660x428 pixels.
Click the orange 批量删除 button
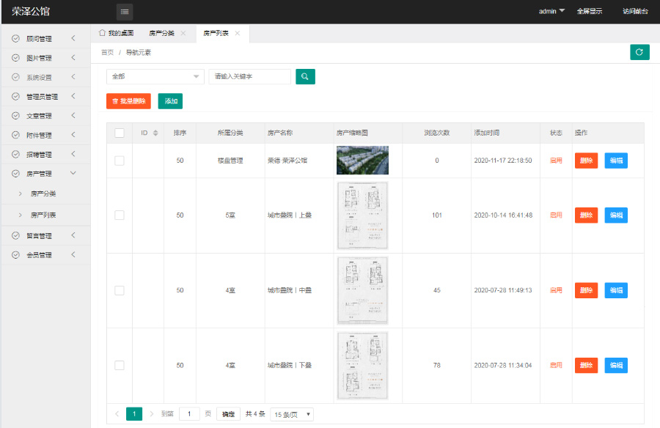point(128,101)
